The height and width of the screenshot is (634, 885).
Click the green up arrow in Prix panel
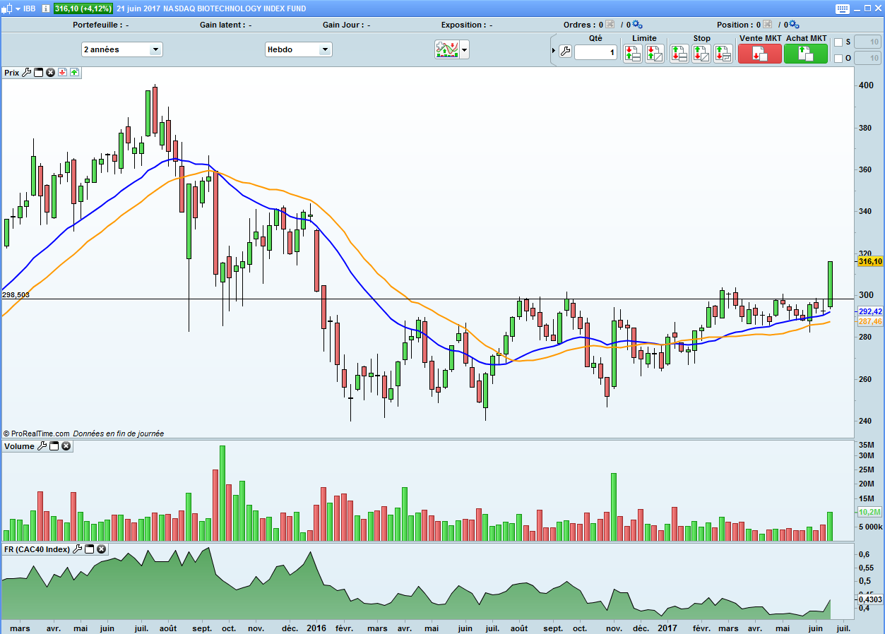(x=74, y=72)
